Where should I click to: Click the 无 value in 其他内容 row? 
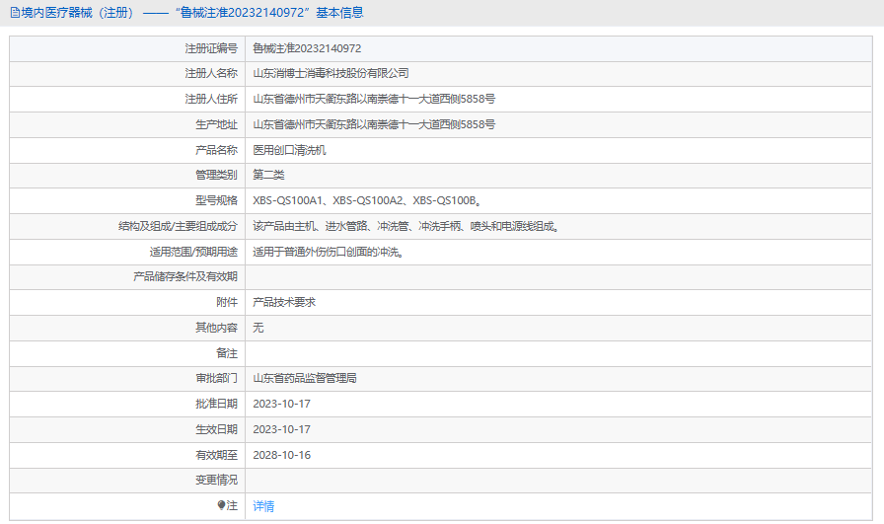tap(258, 328)
